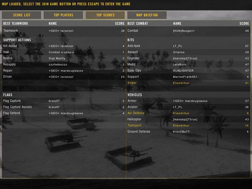
Task: Select Orlanos in the Assault row
Action: tap(179, 52)
